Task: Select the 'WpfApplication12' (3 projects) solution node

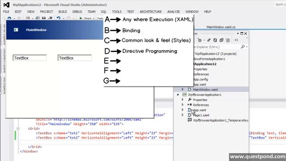Action: pyautogui.click(x=215, y=54)
